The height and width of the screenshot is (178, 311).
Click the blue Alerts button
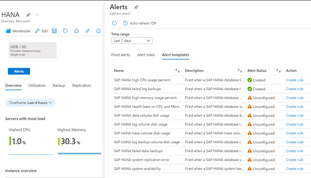[x=19, y=71]
